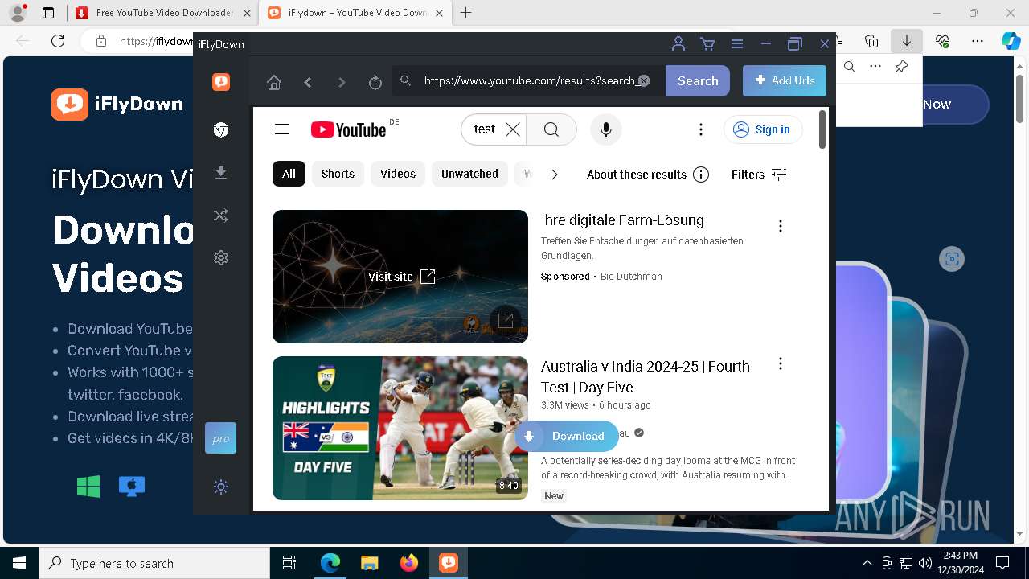Open the Filters options
This screenshot has width=1029, height=579.
tap(759, 175)
